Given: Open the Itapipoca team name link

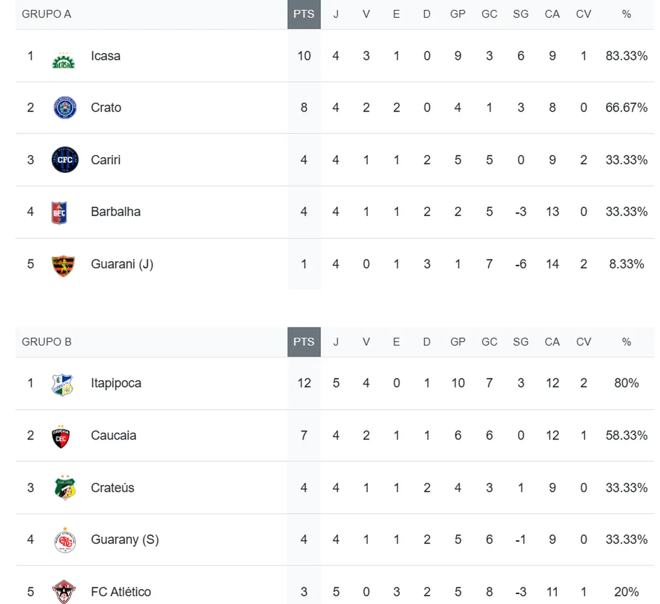Looking at the screenshot, I should point(115,383).
